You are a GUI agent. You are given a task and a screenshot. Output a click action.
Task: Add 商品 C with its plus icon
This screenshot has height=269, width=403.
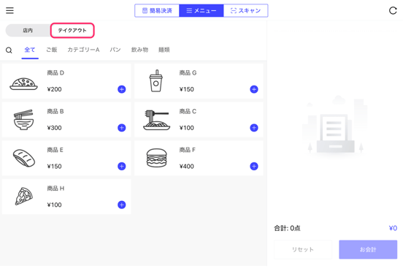tap(254, 128)
